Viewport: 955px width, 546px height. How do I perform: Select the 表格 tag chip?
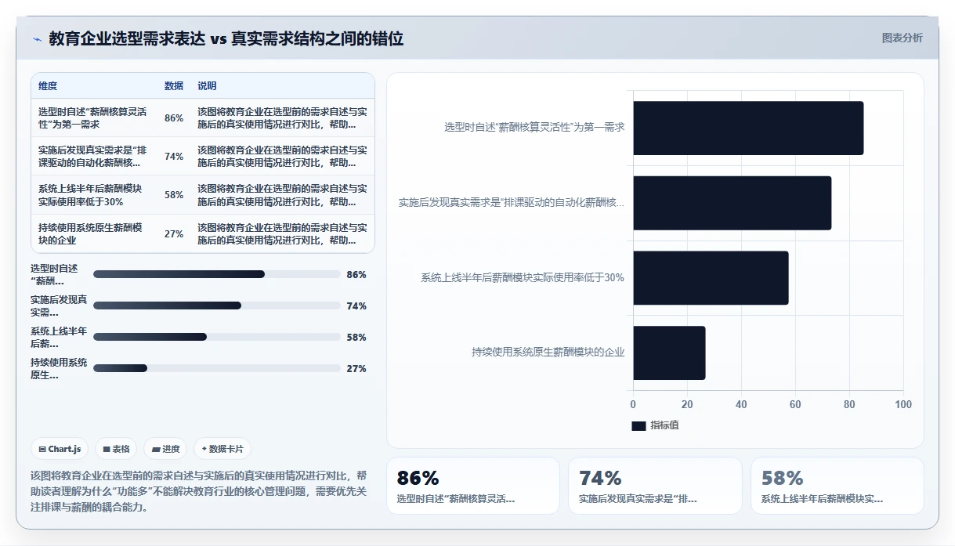pos(116,449)
